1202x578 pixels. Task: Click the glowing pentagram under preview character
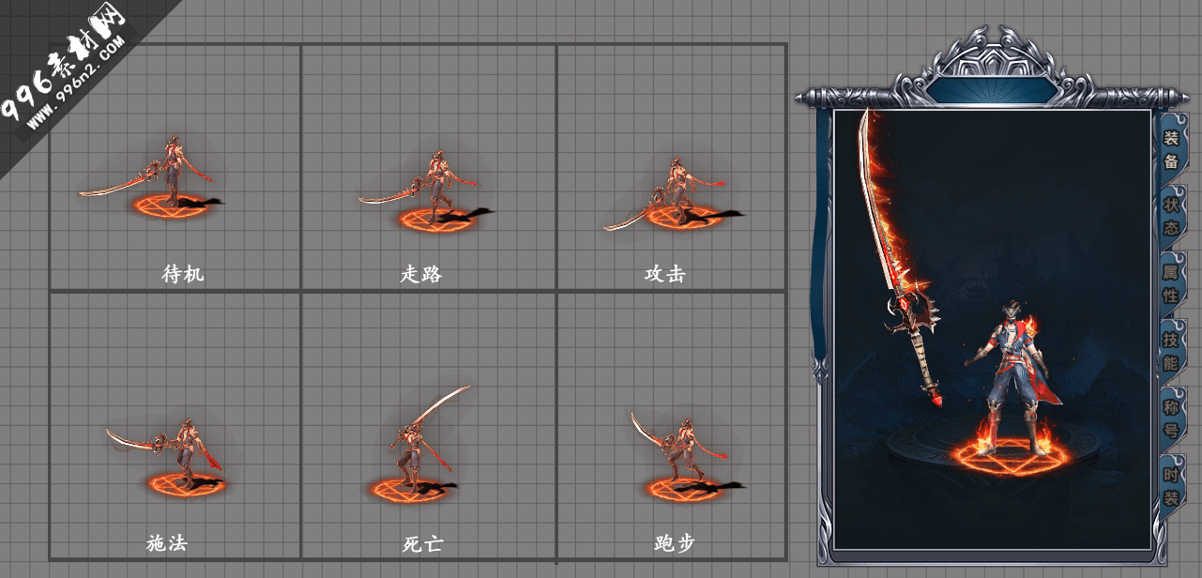point(1011,455)
